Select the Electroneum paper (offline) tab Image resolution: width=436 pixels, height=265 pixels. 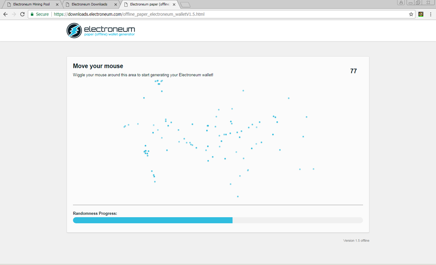coord(150,4)
